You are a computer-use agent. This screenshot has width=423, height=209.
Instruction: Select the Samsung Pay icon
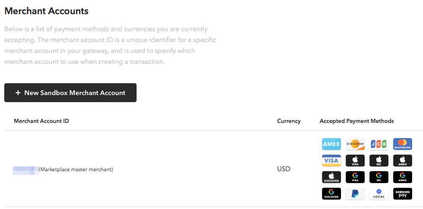point(402,194)
